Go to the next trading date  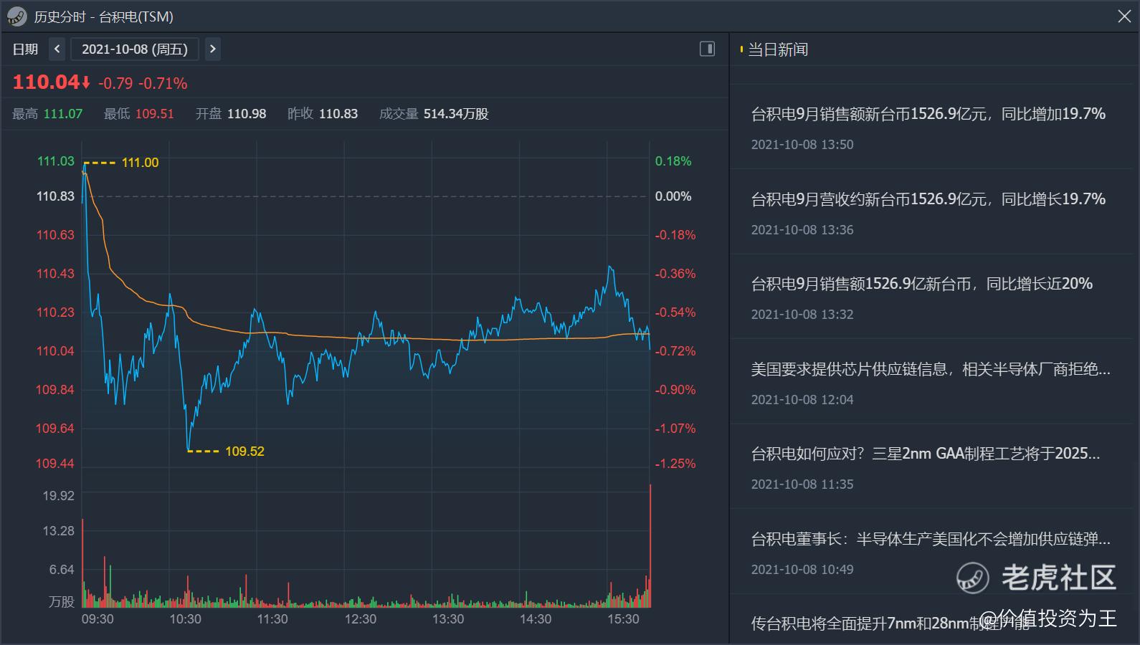212,49
